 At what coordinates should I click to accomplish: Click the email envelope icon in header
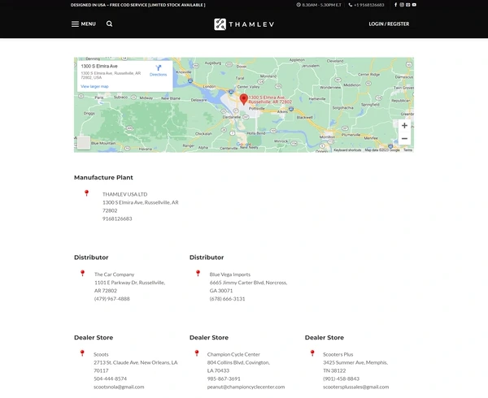pyautogui.click(x=408, y=5)
